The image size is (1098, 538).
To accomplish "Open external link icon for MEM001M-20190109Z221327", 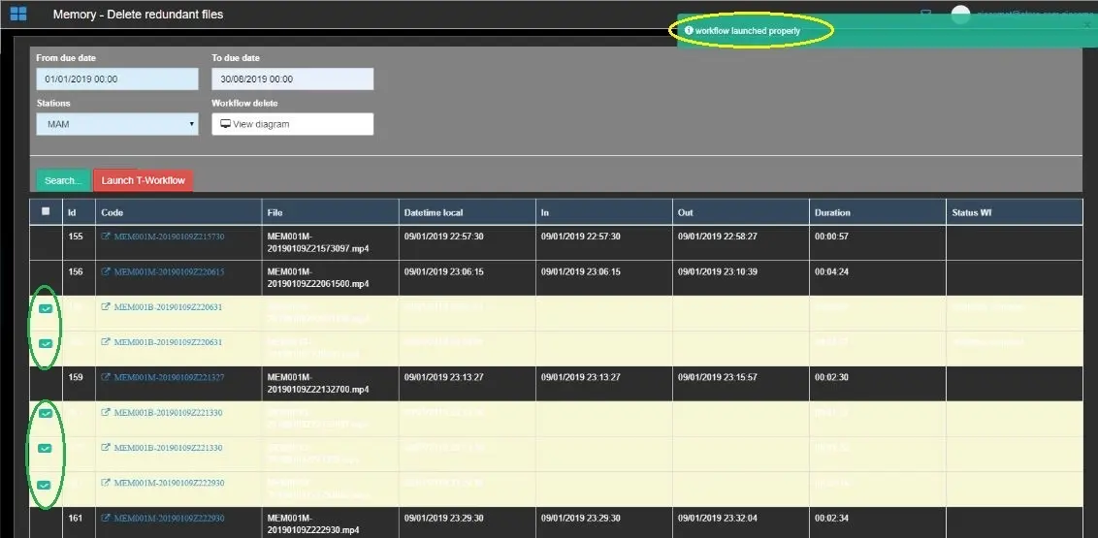I will pyautogui.click(x=106, y=377).
